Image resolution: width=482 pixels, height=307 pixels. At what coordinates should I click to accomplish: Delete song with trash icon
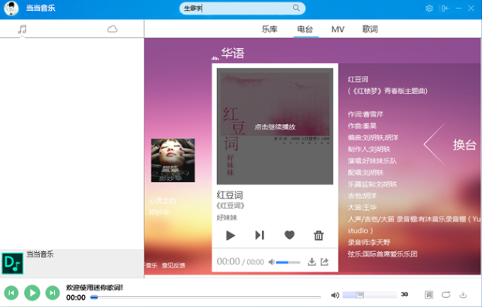318,236
